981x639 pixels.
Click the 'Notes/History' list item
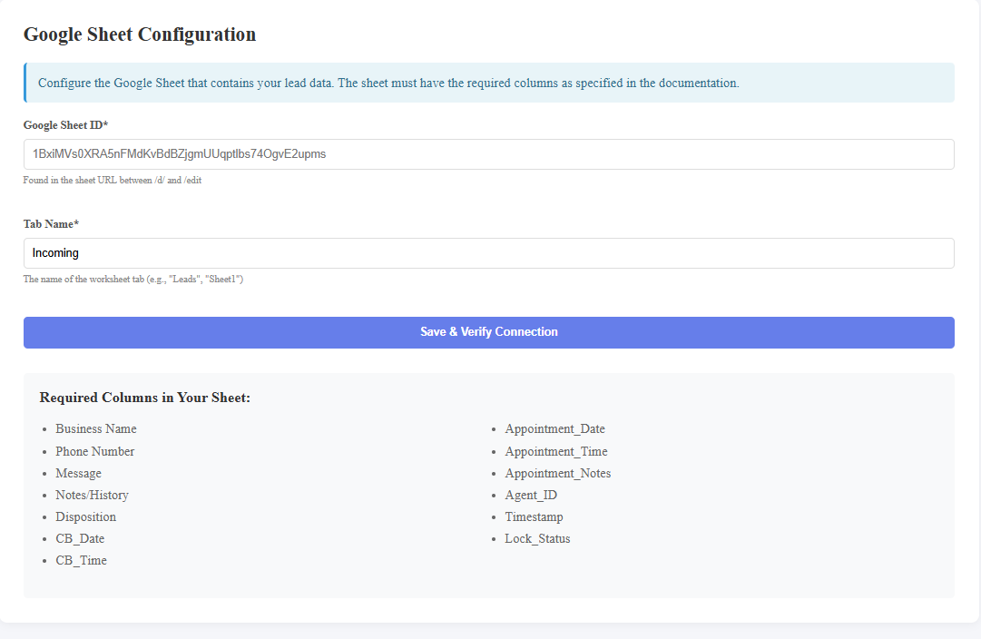(x=92, y=495)
